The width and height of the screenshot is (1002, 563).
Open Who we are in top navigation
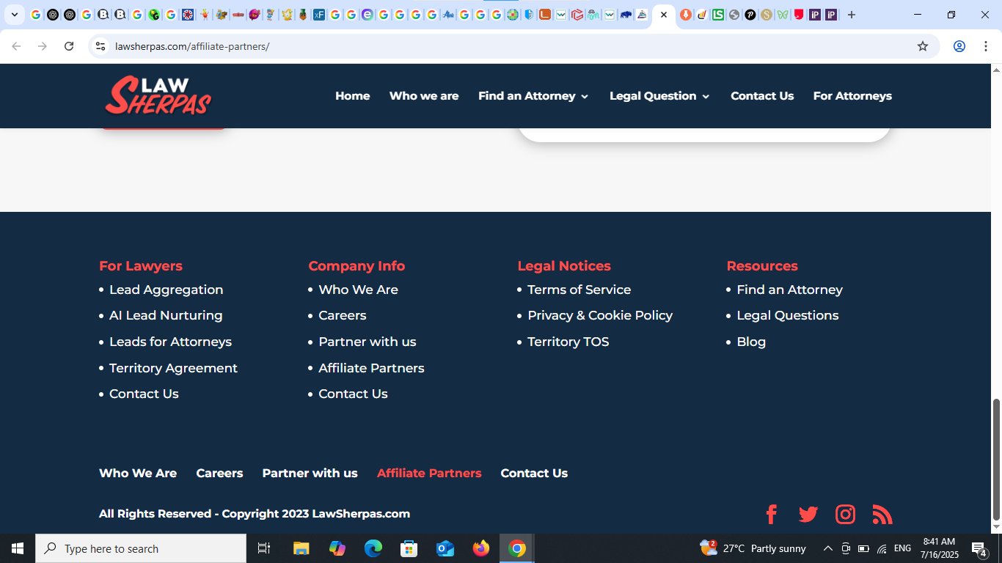click(x=424, y=96)
